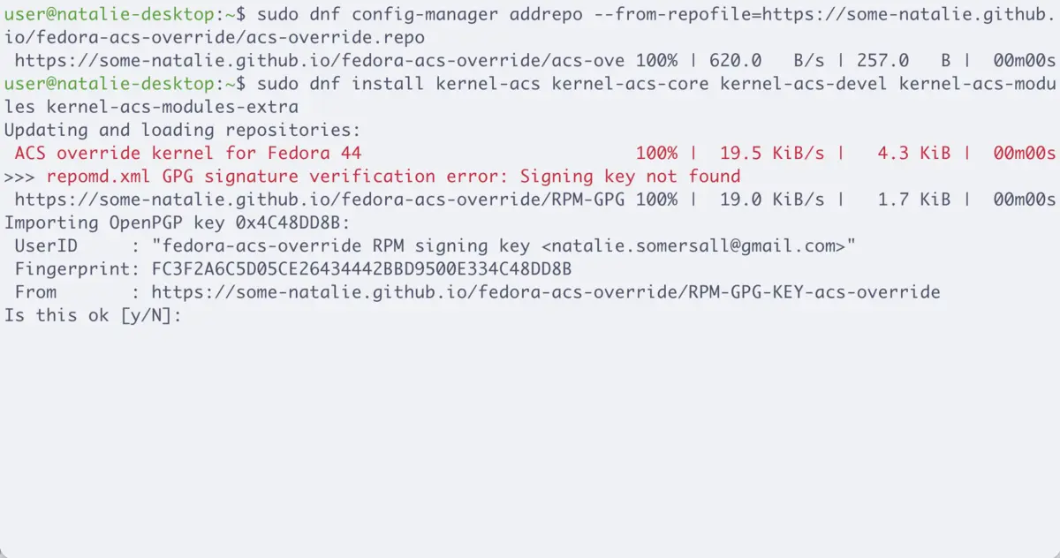Click the 'Updating and loading repositories:' line

(177, 130)
